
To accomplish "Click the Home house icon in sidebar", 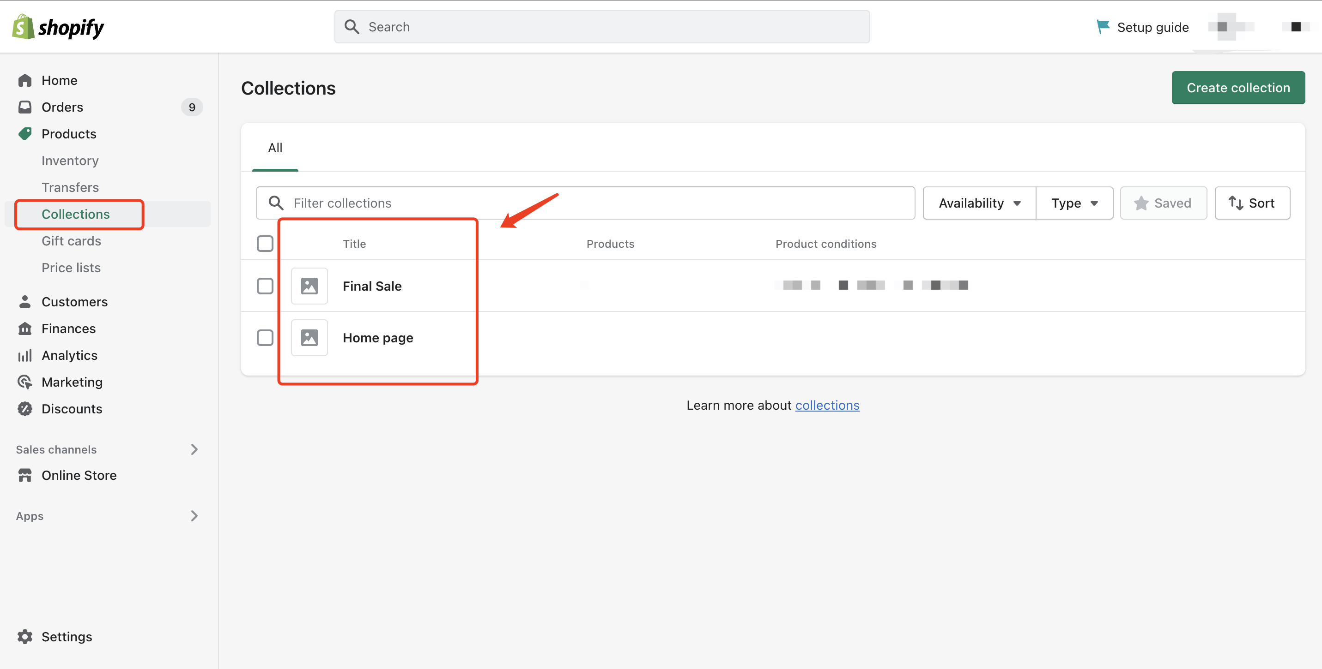I will 24,80.
